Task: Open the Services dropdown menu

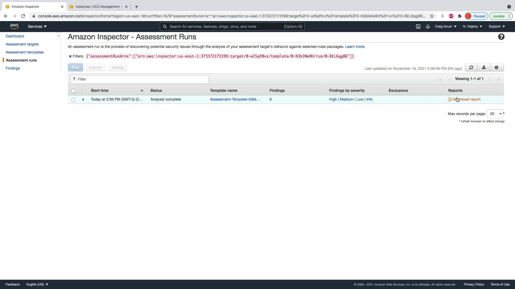Action: click(x=37, y=26)
